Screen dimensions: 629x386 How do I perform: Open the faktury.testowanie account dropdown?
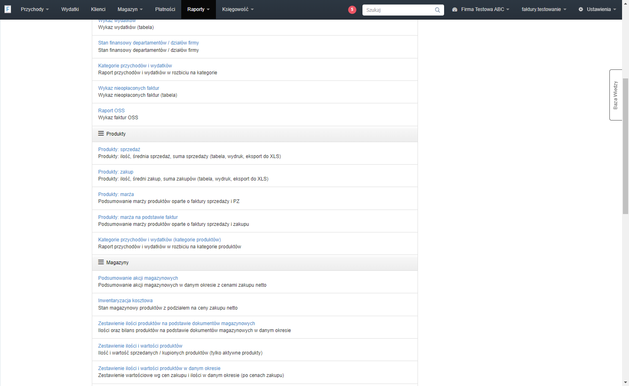(544, 9)
